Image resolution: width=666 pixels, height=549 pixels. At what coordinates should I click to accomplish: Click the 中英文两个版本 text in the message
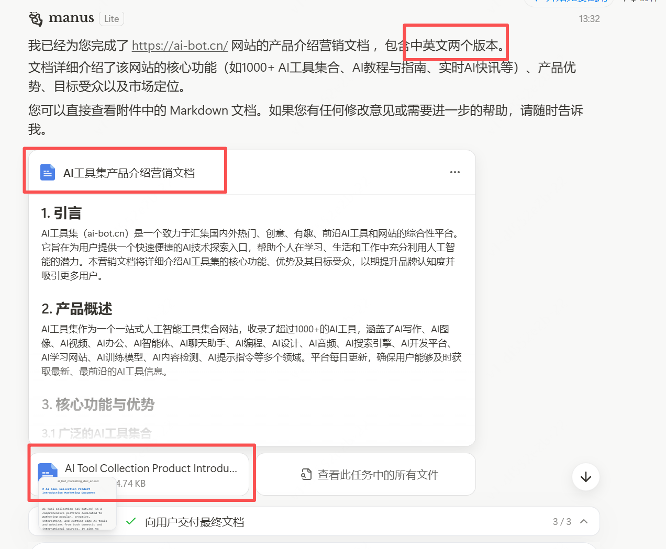coord(454,46)
